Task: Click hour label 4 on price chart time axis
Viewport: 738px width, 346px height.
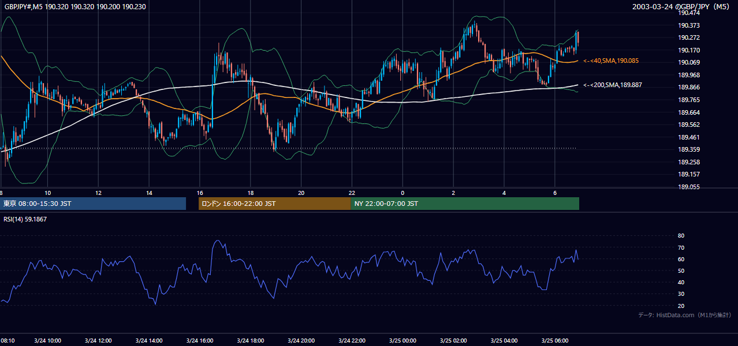Action: point(504,193)
